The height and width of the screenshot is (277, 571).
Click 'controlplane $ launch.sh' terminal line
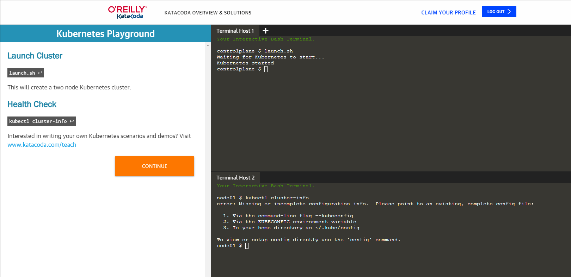(x=255, y=51)
